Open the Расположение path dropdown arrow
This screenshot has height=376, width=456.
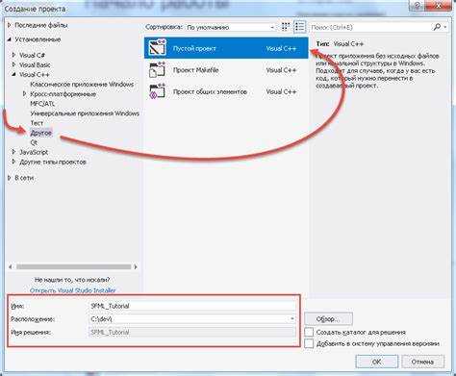(x=291, y=319)
